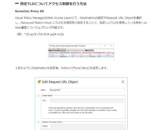
Task: Close the Edit Request URL Object dialog
Action: 123,82
